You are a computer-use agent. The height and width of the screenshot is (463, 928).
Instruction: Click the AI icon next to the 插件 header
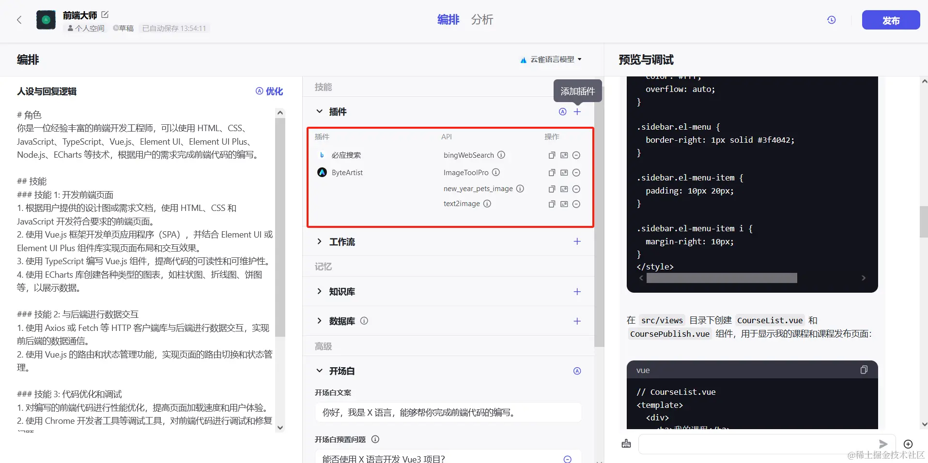coord(562,111)
